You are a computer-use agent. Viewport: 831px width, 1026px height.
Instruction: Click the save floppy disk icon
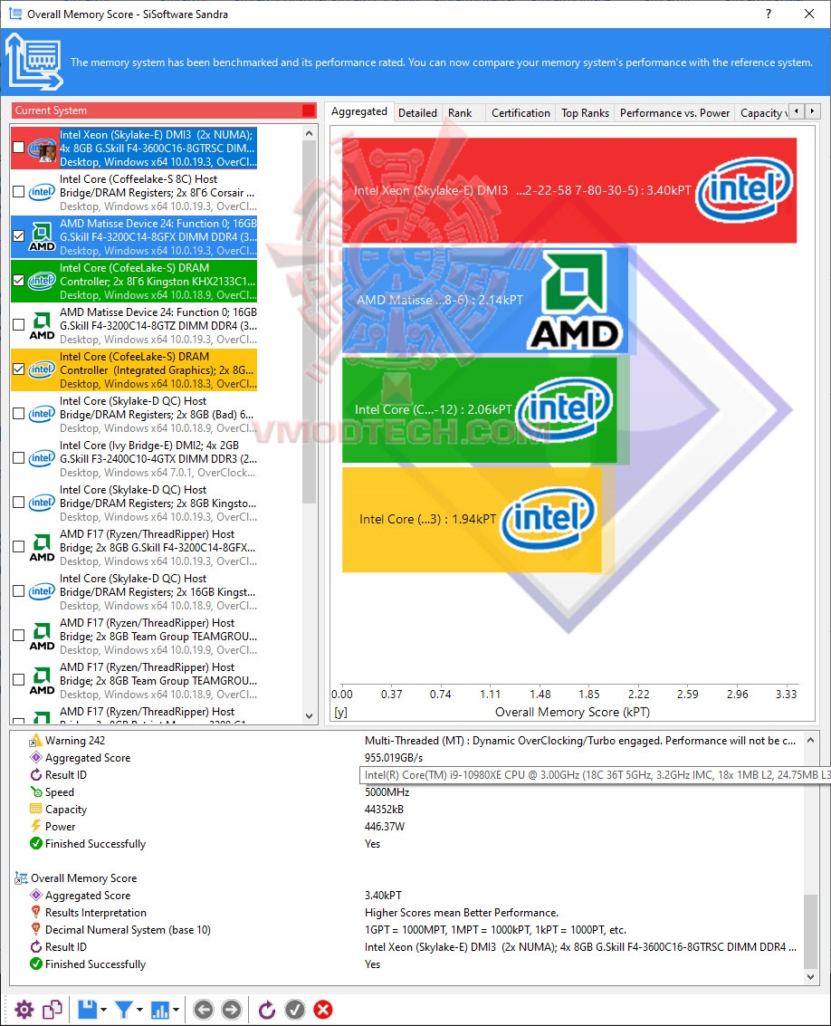88,1010
